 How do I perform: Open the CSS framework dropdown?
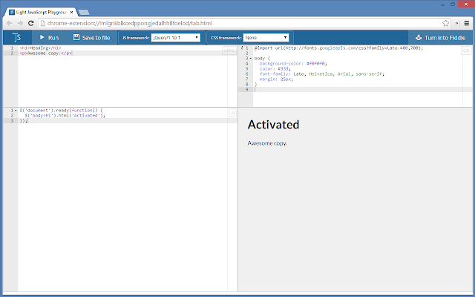(x=266, y=38)
